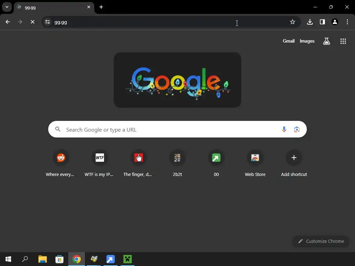Open Chrome's three-dot menu
This screenshot has width=355, height=266.
click(x=347, y=22)
